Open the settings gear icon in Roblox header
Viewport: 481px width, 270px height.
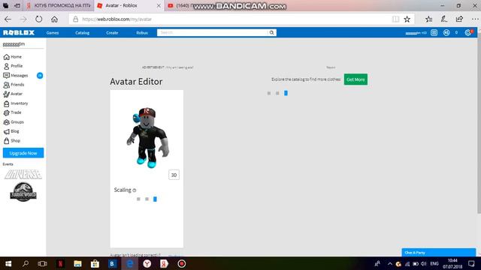coord(468,32)
